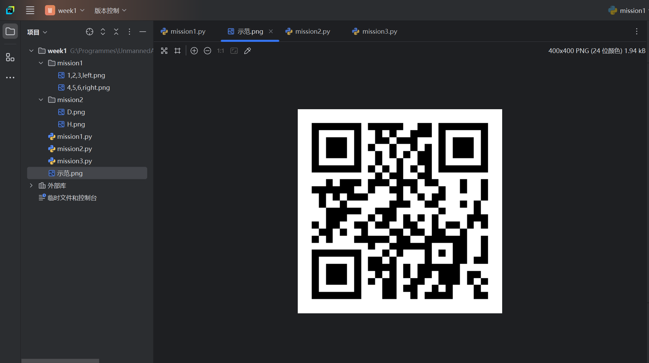
Task: Click the image info text 400x400 PNG
Action: 597,51
